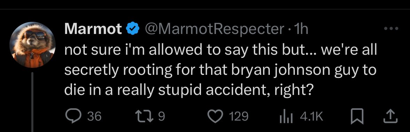The image size is (410, 132).
Task: Click the thread connector line below the avatar
Action: [x=32, y=102]
